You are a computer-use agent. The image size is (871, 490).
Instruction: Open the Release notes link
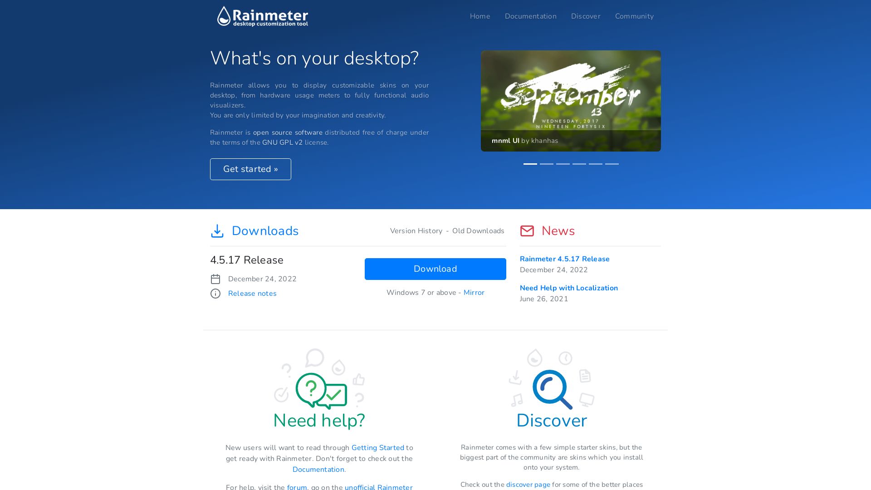click(x=252, y=293)
